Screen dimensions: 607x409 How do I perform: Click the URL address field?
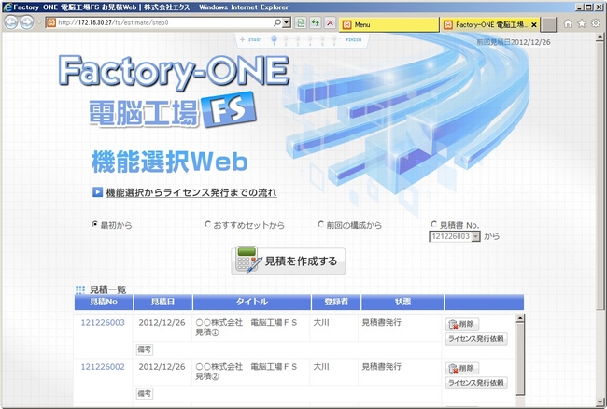[164, 22]
